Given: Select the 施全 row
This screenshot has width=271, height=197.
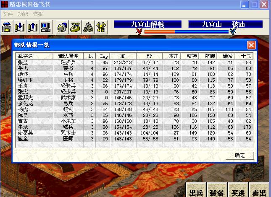Looking at the screenshot, I should pos(134,139).
